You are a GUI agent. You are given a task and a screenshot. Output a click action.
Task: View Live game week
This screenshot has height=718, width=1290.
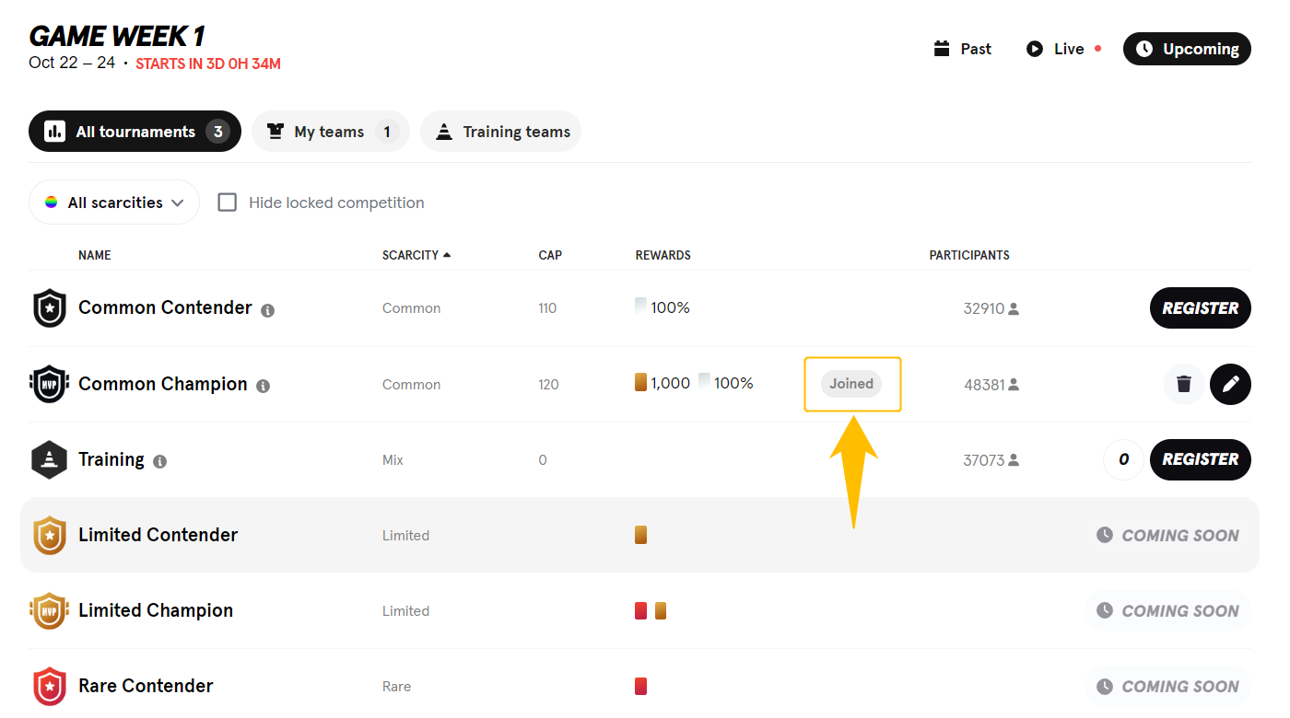[1064, 49]
